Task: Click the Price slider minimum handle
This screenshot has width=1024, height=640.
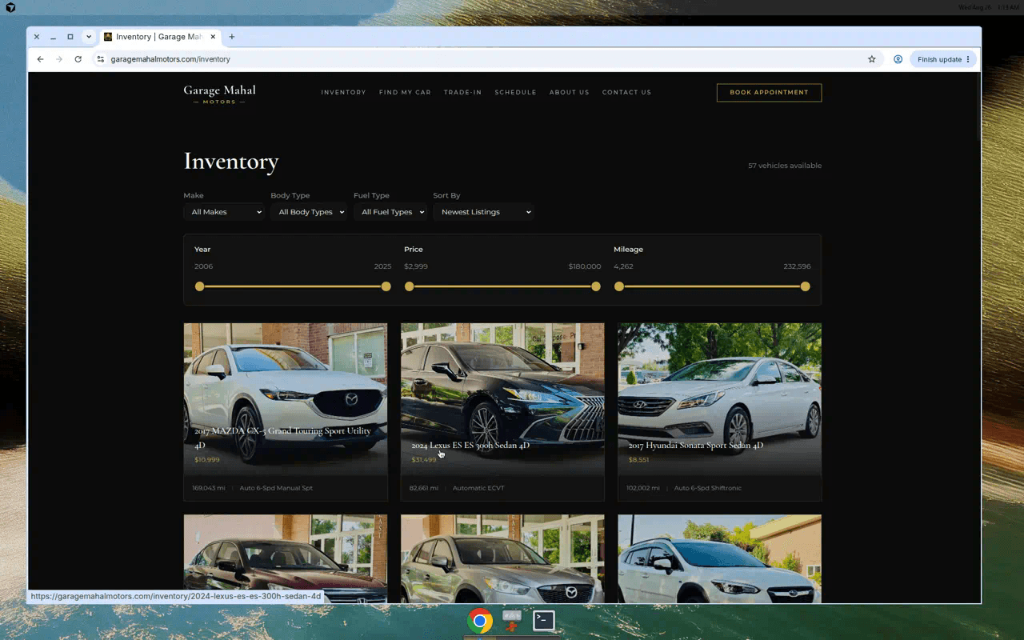Action: click(410, 286)
